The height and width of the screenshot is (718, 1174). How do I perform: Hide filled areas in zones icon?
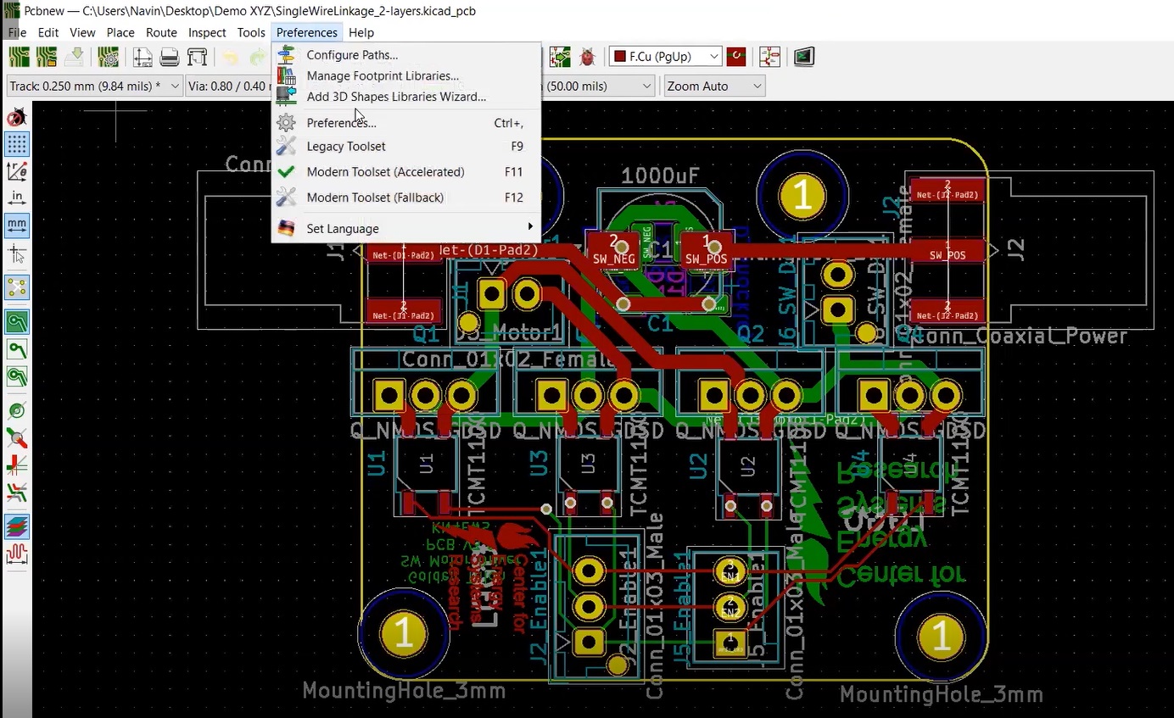[x=17, y=348]
